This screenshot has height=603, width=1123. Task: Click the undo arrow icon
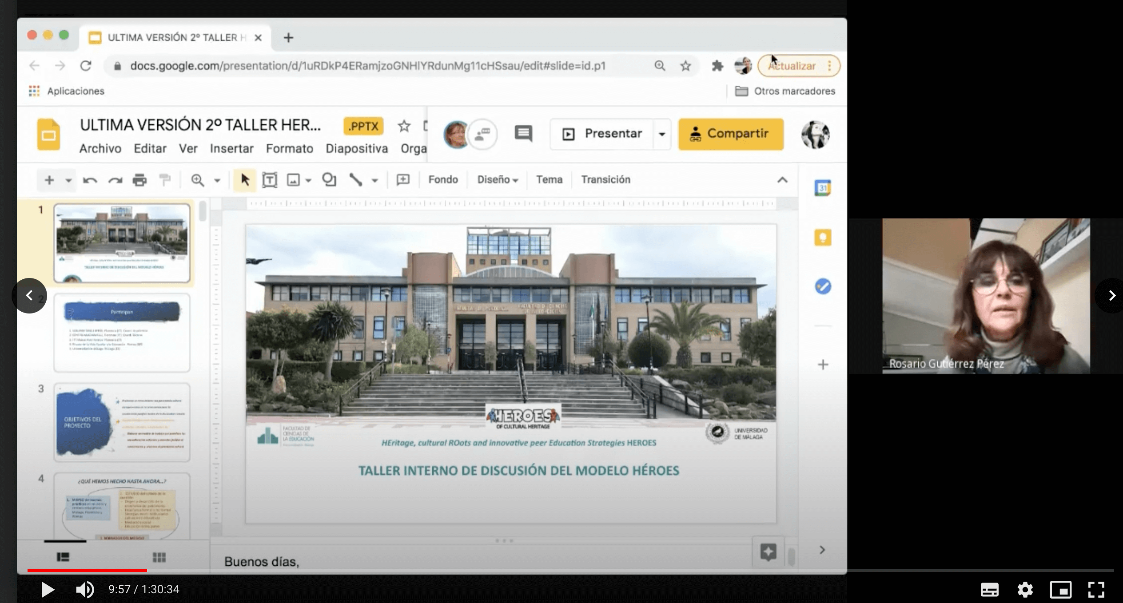(90, 180)
